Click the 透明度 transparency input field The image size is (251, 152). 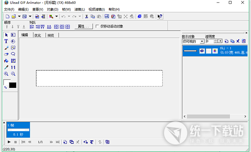(x=210, y=41)
